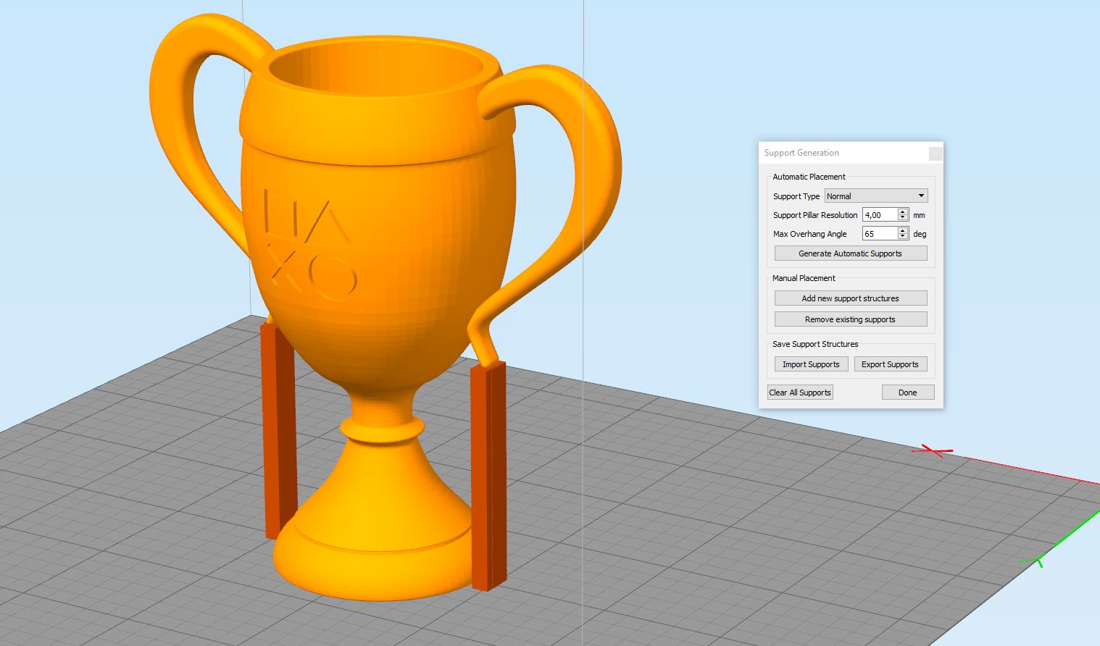Increase Support Pillar Resolution with up arrow
The width and height of the screenshot is (1100, 646).
(x=903, y=211)
